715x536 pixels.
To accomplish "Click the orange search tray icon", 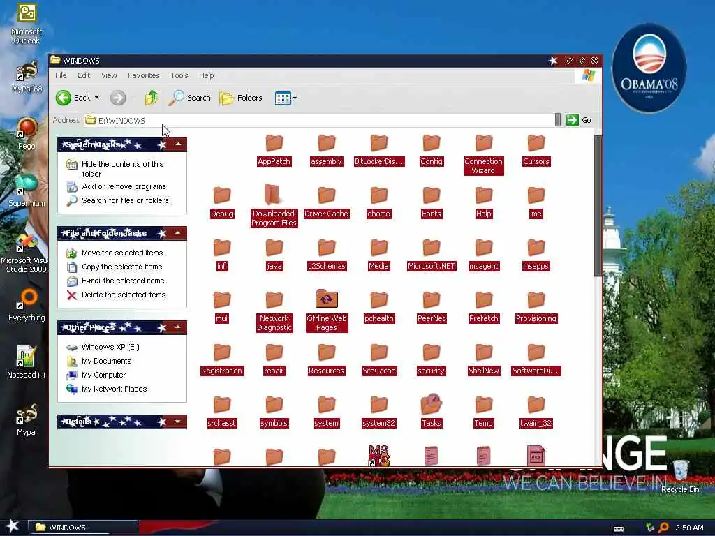I will tap(663, 528).
